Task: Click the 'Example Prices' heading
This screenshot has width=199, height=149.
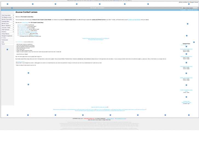Action: 186,44
